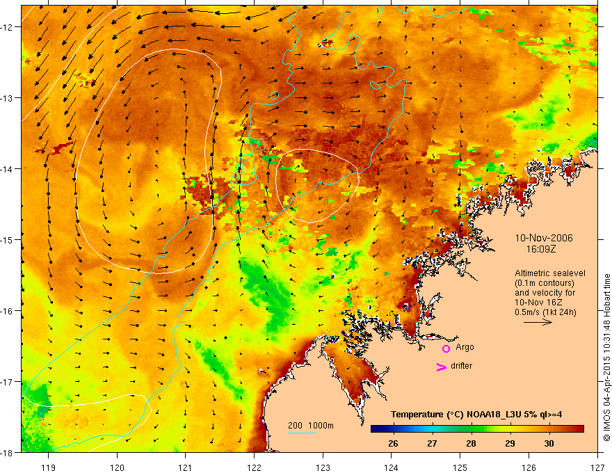Viewport: 612px width, 473px height.
Task: Click the latitude axis label '-16'
Action: [8, 311]
